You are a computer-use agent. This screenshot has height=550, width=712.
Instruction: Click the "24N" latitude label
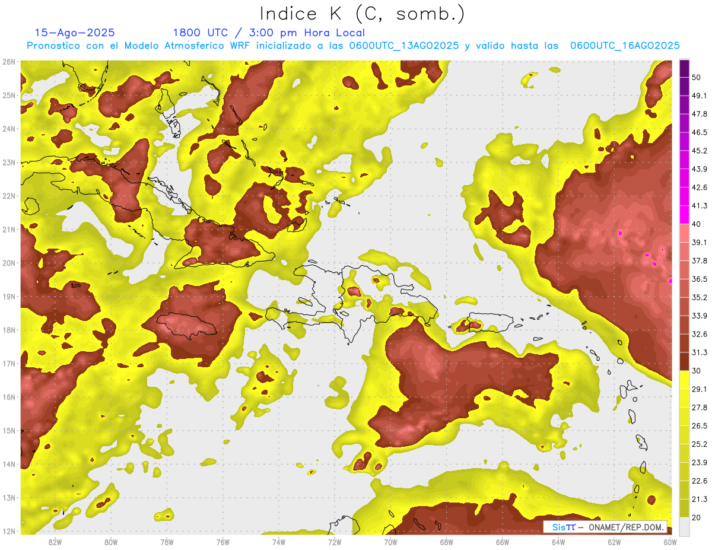pyautogui.click(x=8, y=129)
